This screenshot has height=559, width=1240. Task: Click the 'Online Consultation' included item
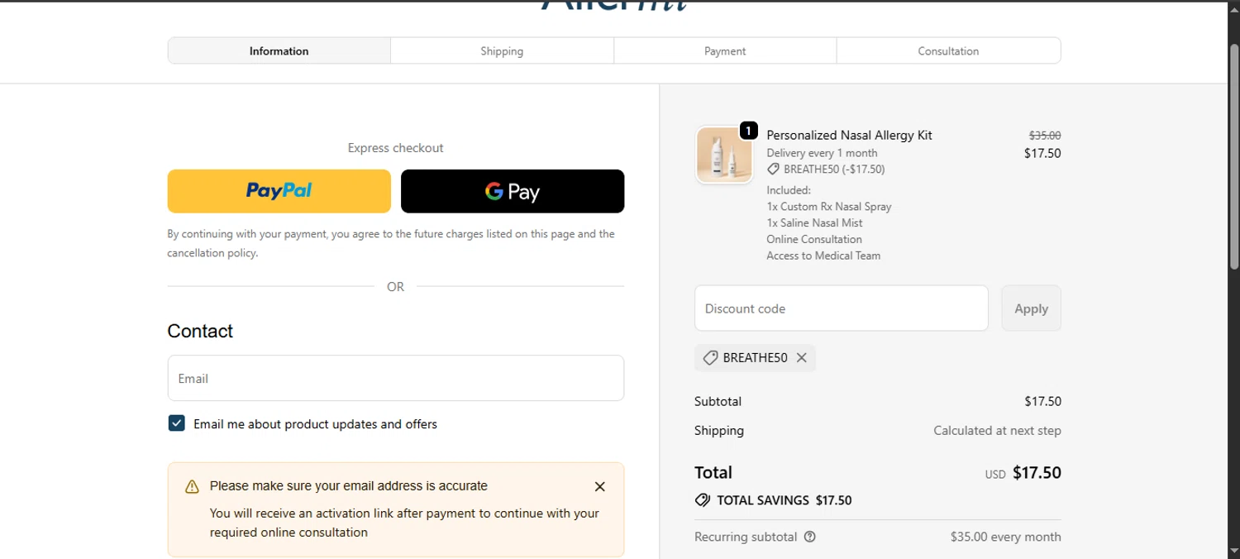814,239
